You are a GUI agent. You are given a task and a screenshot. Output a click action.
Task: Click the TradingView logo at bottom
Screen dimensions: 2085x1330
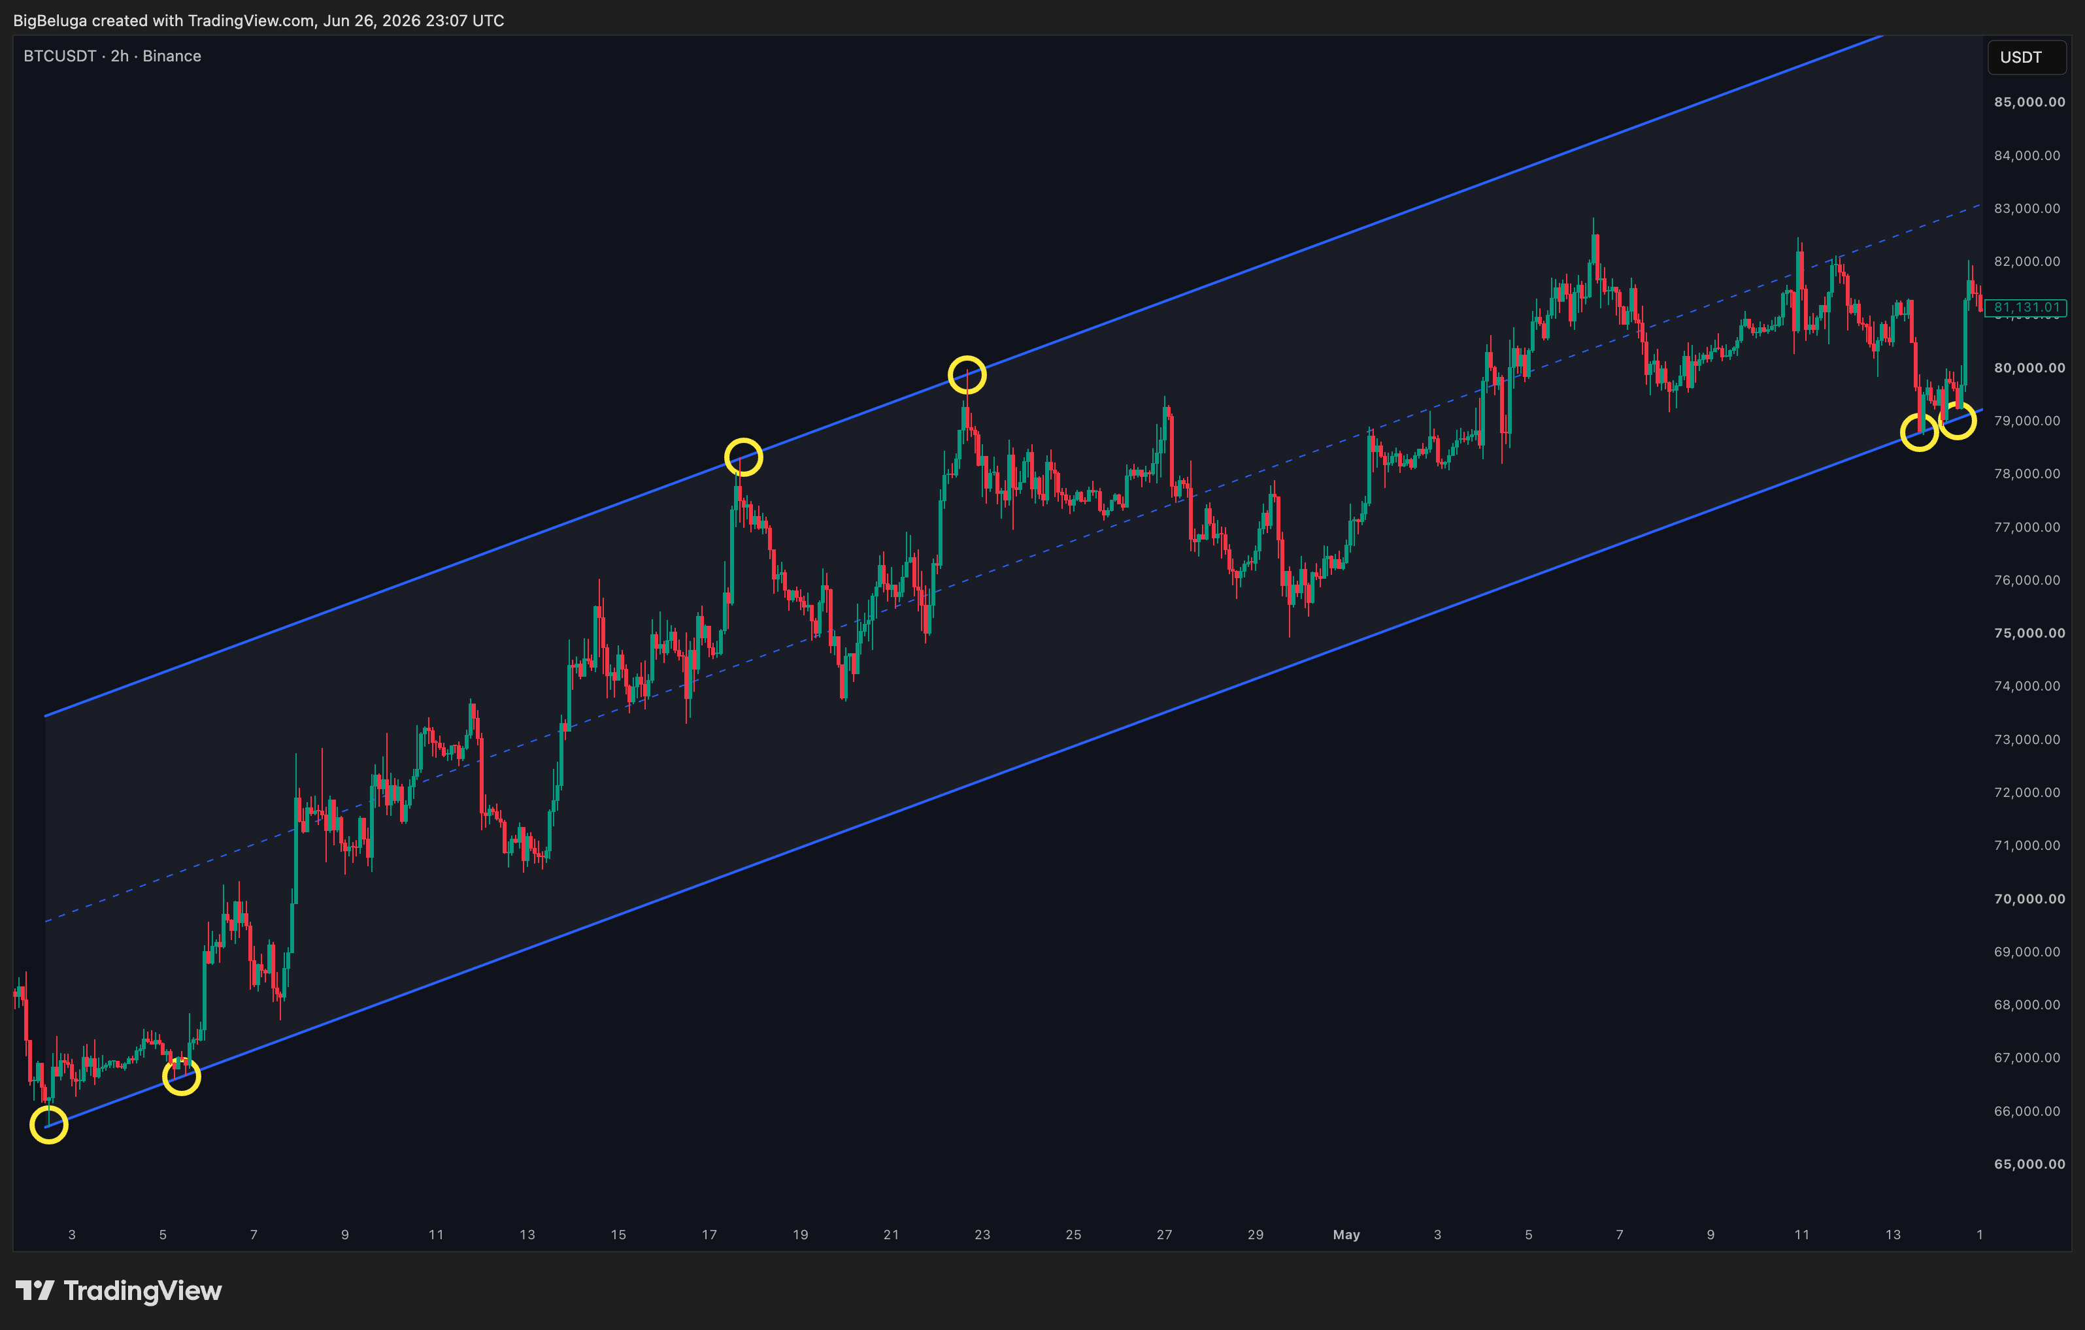[x=118, y=1290]
